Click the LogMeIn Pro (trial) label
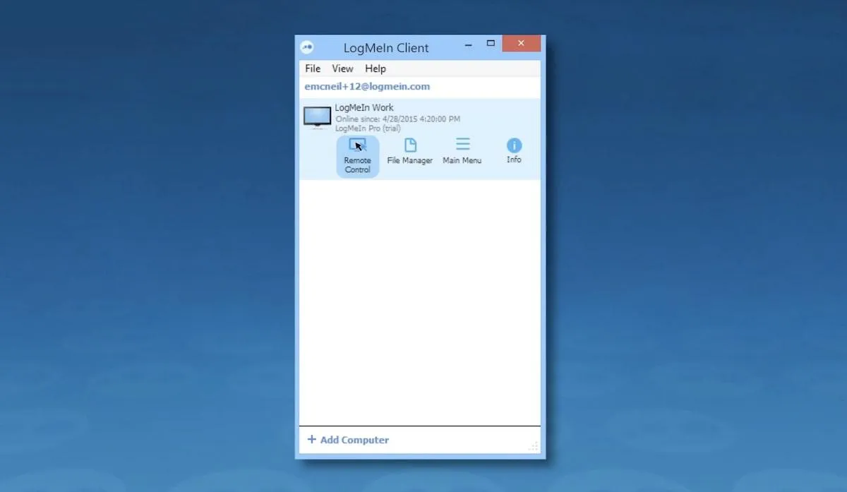Viewport: 847px width, 492px height. pyautogui.click(x=368, y=128)
